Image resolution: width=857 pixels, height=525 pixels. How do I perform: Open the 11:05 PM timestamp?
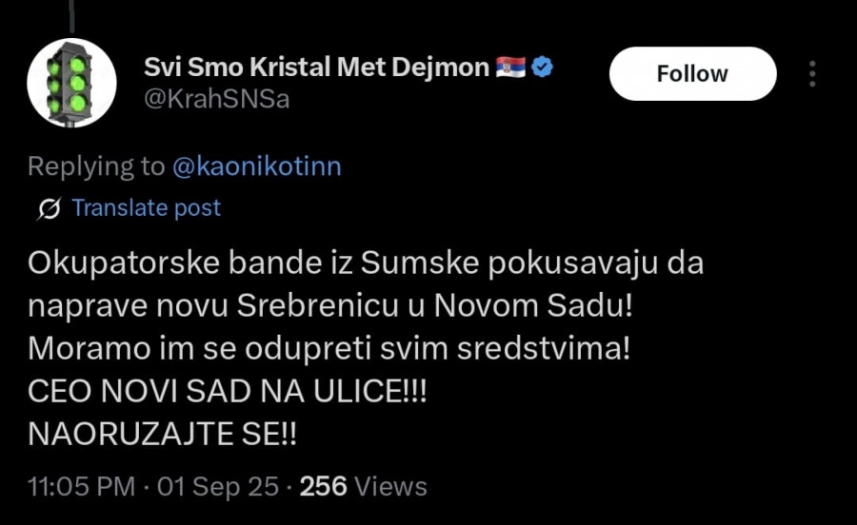pos(81,487)
